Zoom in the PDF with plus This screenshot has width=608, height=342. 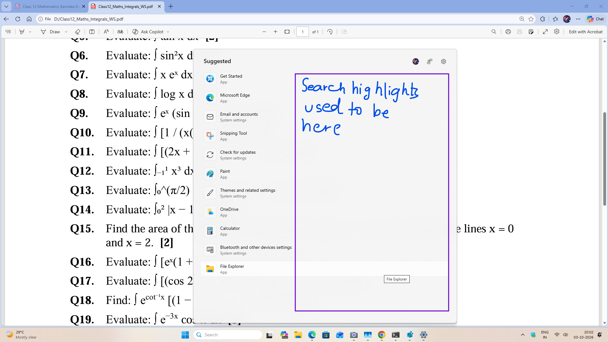(276, 32)
